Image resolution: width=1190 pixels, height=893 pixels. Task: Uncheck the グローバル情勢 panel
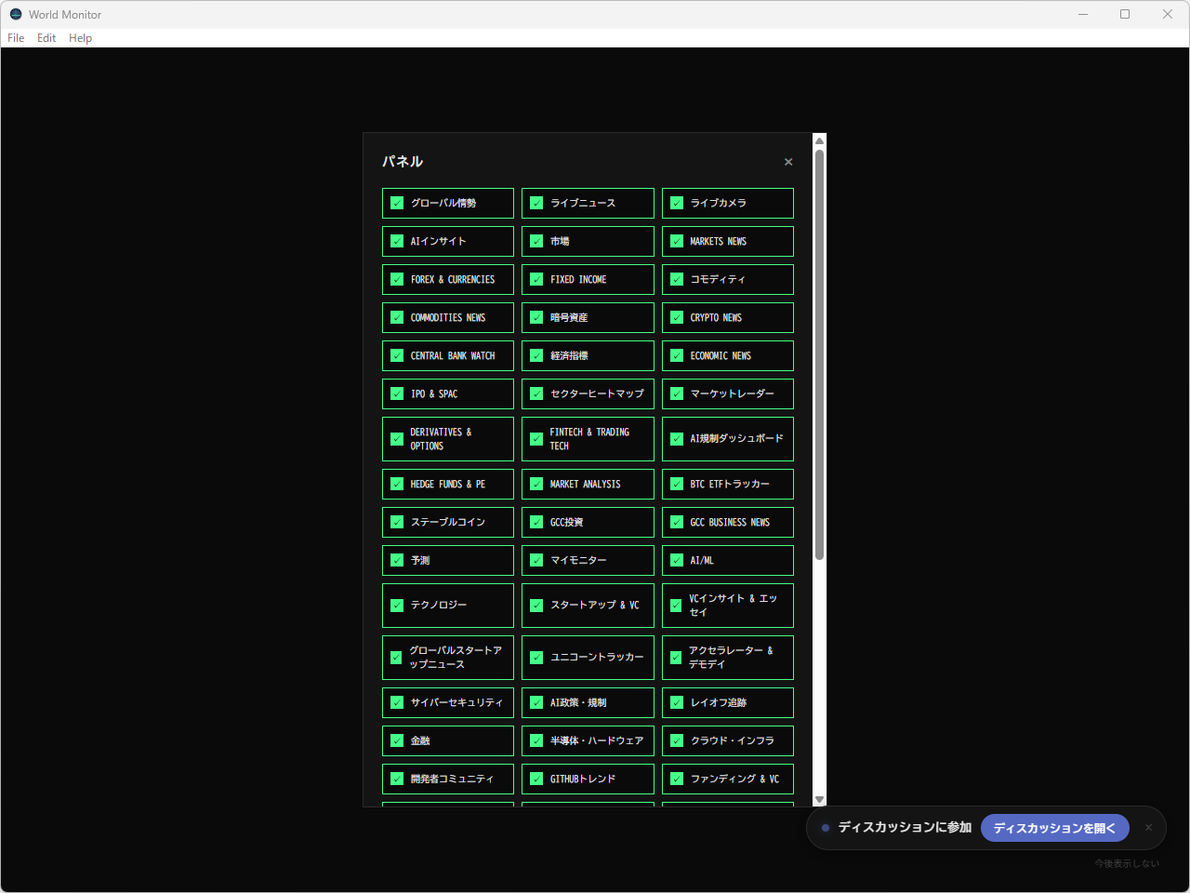tap(397, 203)
